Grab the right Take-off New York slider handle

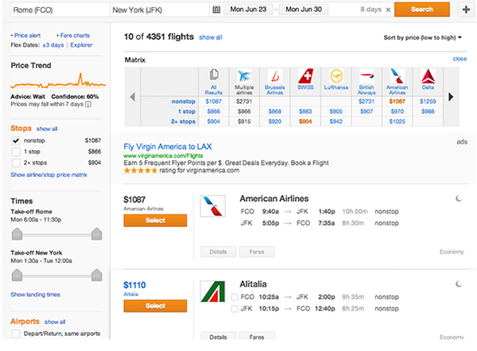pos(97,275)
